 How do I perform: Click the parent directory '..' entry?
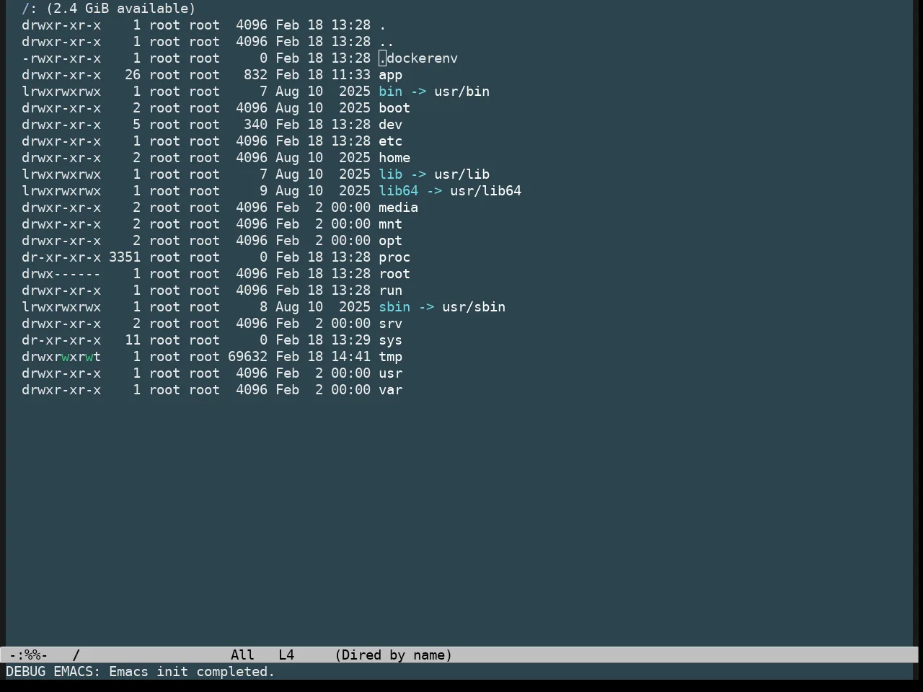(387, 42)
